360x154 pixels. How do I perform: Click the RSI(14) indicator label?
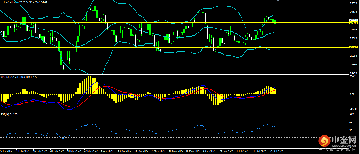(5, 114)
